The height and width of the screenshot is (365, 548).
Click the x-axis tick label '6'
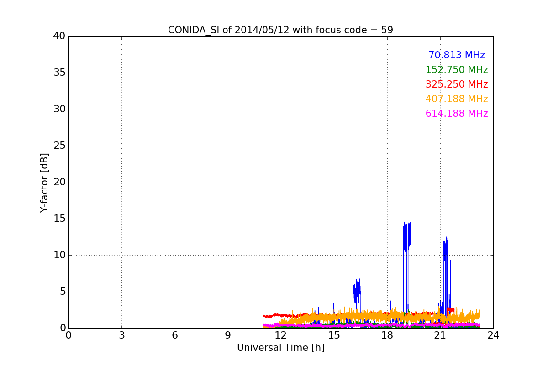pyautogui.click(x=175, y=335)
